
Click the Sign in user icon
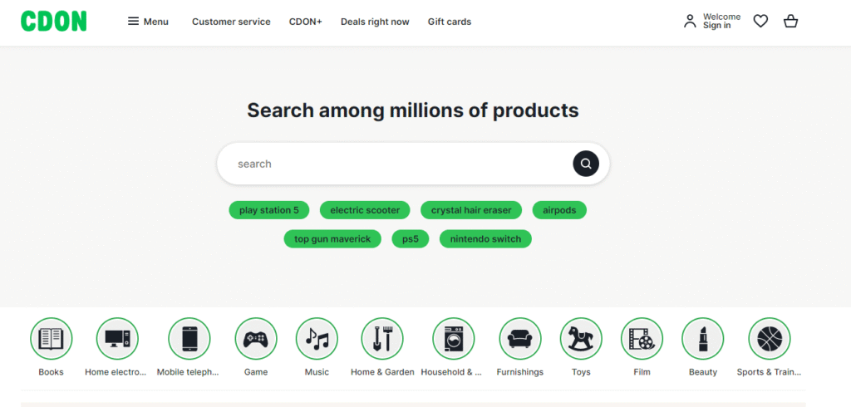pos(690,21)
